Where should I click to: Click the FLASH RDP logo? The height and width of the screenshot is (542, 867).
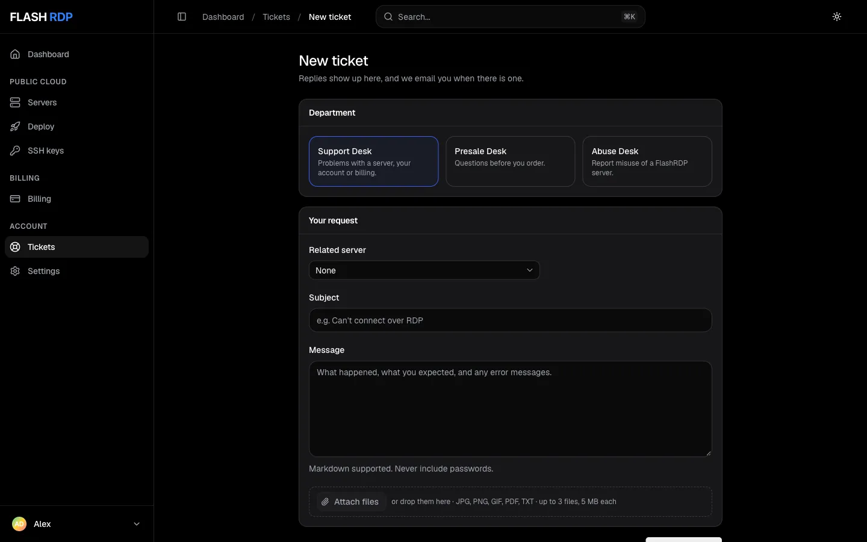point(42,17)
